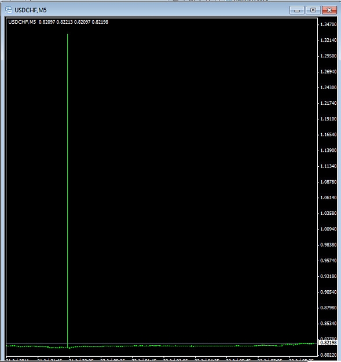Click the 0.80220 price axis label
341x362 pixels.
pos(328,354)
